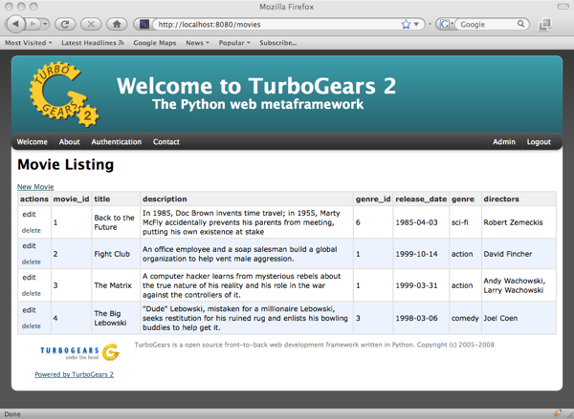Reload the page with the refresh icon
Screen dimensions: 574x419
(x=66, y=24)
